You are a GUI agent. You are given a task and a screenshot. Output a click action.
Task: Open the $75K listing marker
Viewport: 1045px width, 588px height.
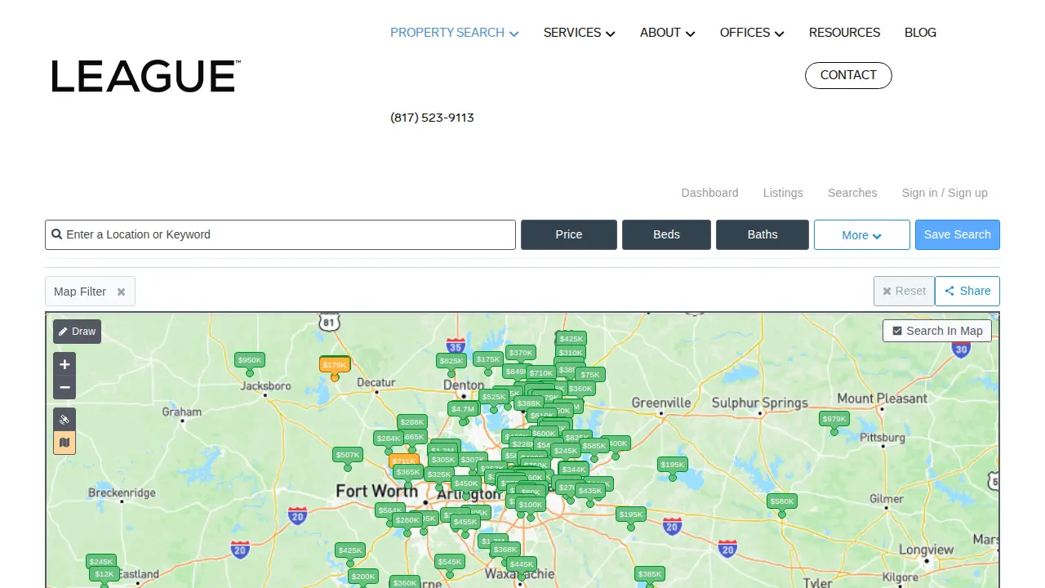click(589, 375)
